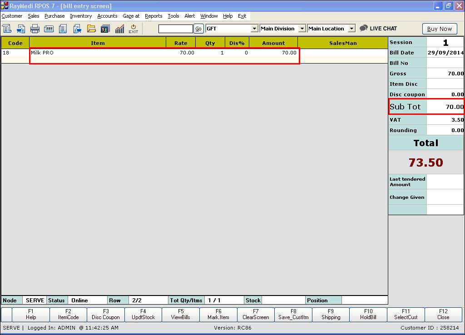This screenshot has height=335, width=465.
Task: Click the Change Given field
Action: (445, 197)
